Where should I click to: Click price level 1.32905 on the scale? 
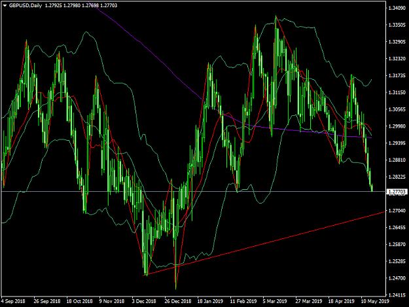tap(397, 42)
